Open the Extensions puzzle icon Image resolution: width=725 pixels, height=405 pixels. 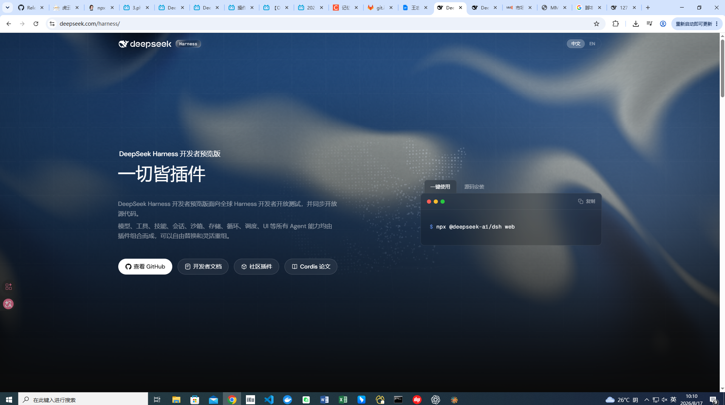tap(616, 24)
